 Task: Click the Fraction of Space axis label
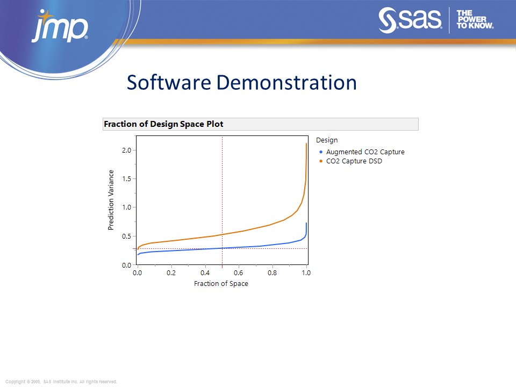click(x=221, y=283)
